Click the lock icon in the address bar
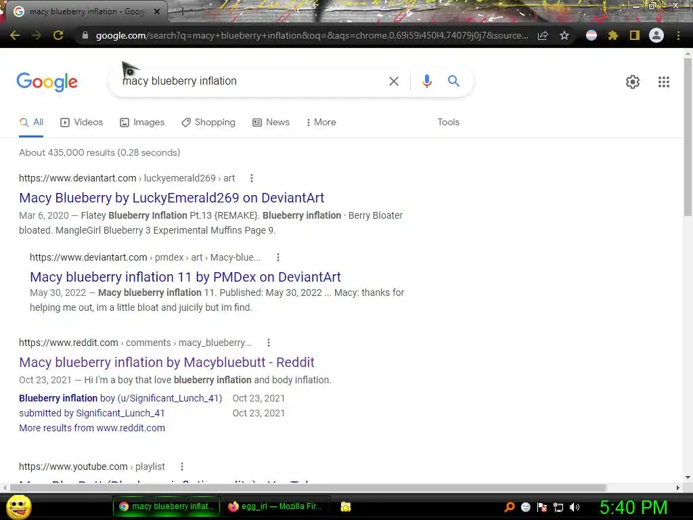This screenshot has width=693, height=520. 85,35
